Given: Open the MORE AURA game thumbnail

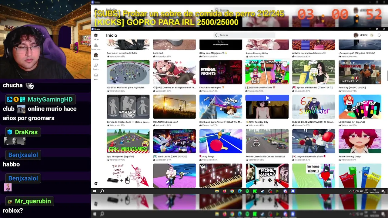Looking at the screenshot, I should 267,176.
